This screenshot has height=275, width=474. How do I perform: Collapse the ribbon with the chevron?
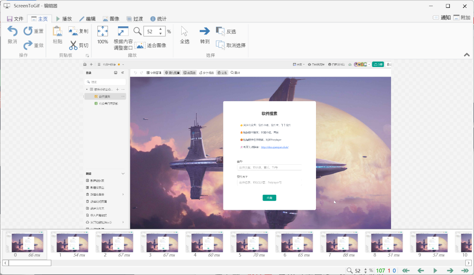coord(467,55)
